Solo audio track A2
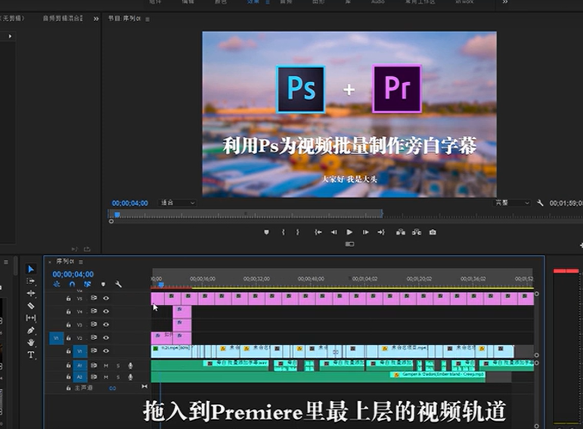 point(118,377)
